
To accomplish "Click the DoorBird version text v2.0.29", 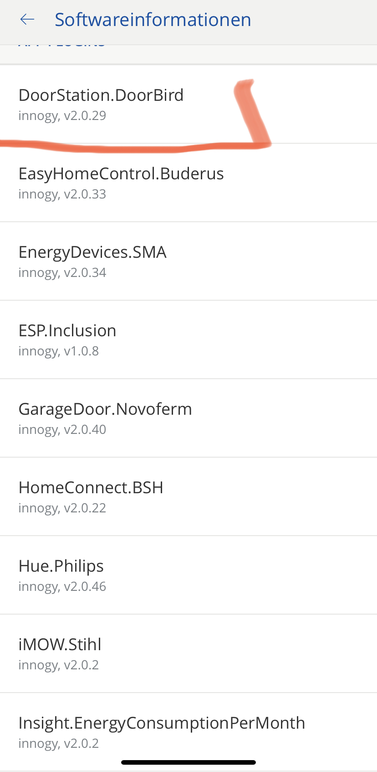I will (x=62, y=116).
